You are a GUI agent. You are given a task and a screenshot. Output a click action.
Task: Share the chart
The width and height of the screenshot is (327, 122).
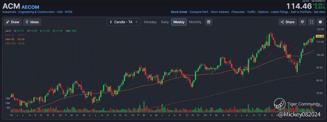pyautogui.click(x=288, y=22)
